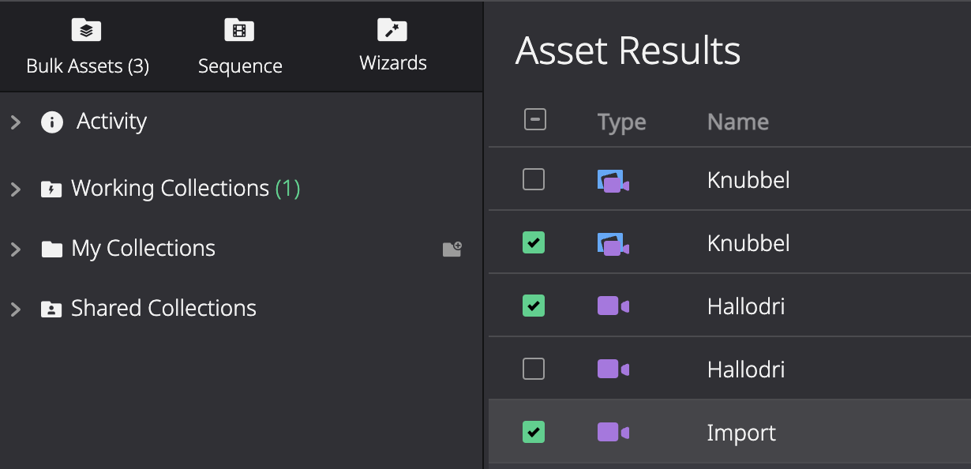
Task: Select the My Collections label
Action: tap(143, 249)
